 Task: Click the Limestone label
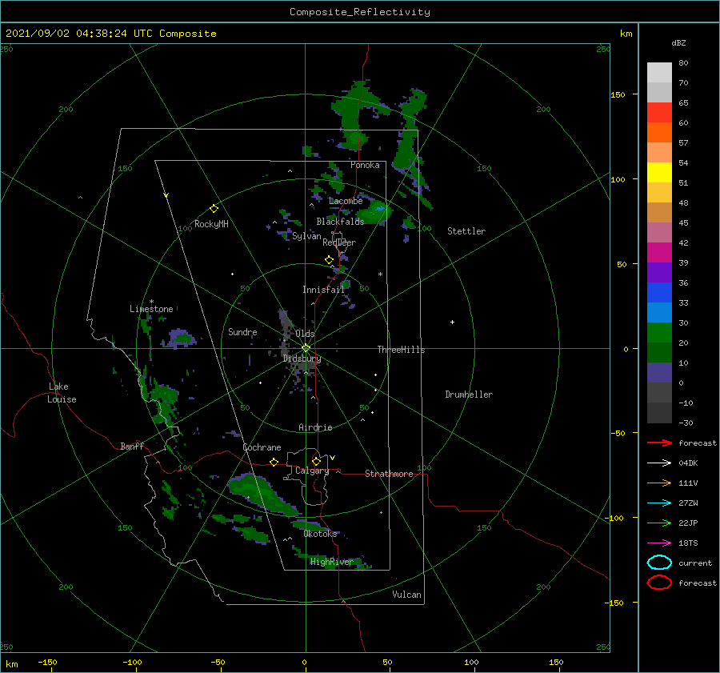151,309
